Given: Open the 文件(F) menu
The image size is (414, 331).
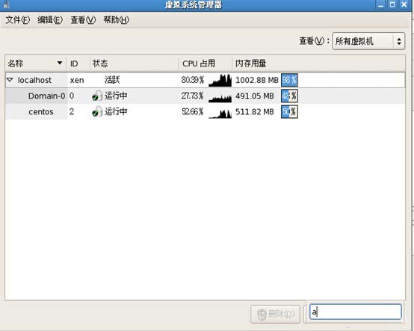Looking at the screenshot, I should [18, 19].
